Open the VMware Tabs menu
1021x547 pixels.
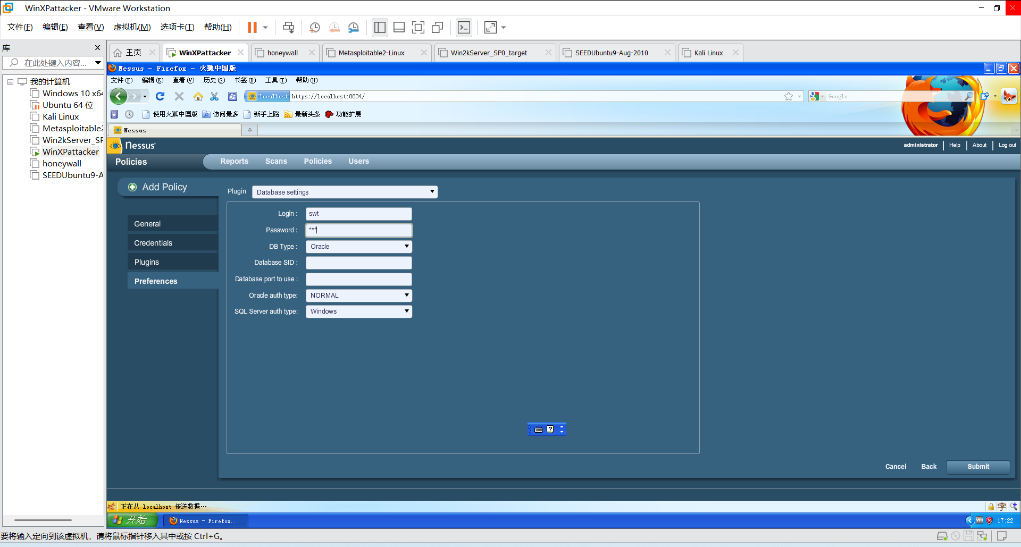[x=177, y=27]
